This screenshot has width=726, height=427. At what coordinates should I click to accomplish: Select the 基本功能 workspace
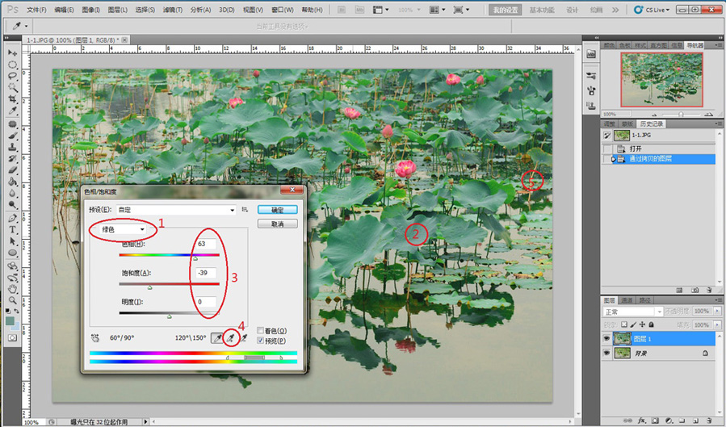(542, 10)
